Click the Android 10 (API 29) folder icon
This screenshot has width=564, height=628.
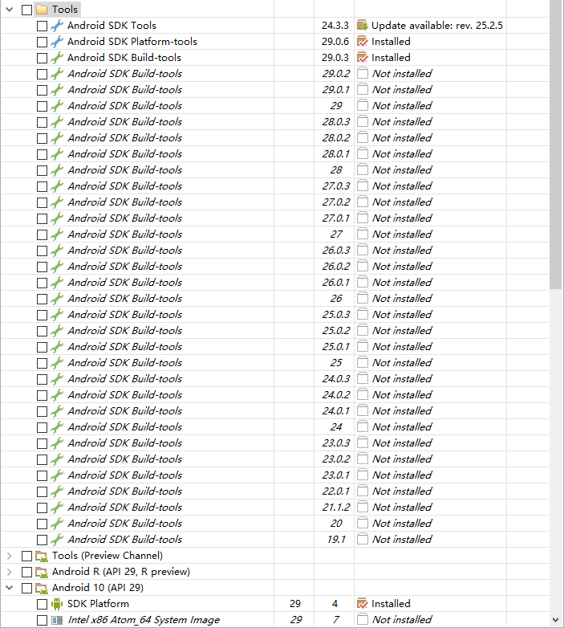tap(42, 588)
